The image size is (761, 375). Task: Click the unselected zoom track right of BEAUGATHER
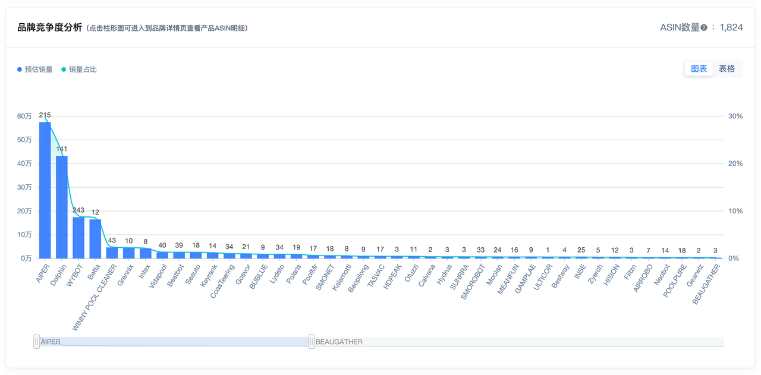click(517, 342)
